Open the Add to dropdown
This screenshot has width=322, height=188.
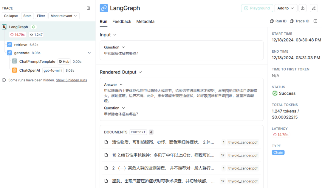click(x=286, y=8)
